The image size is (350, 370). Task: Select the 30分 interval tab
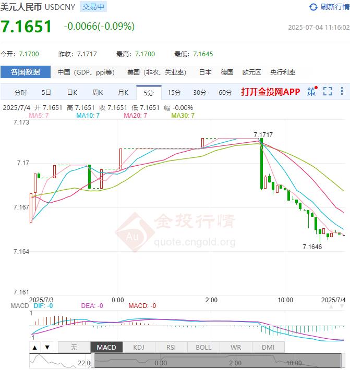(200, 93)
